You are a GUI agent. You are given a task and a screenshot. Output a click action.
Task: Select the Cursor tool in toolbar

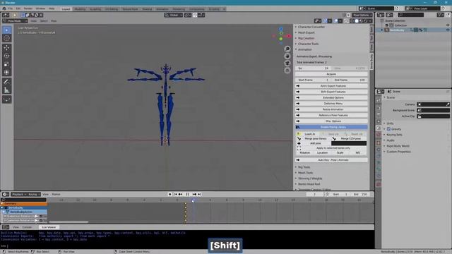click(6, 38)
